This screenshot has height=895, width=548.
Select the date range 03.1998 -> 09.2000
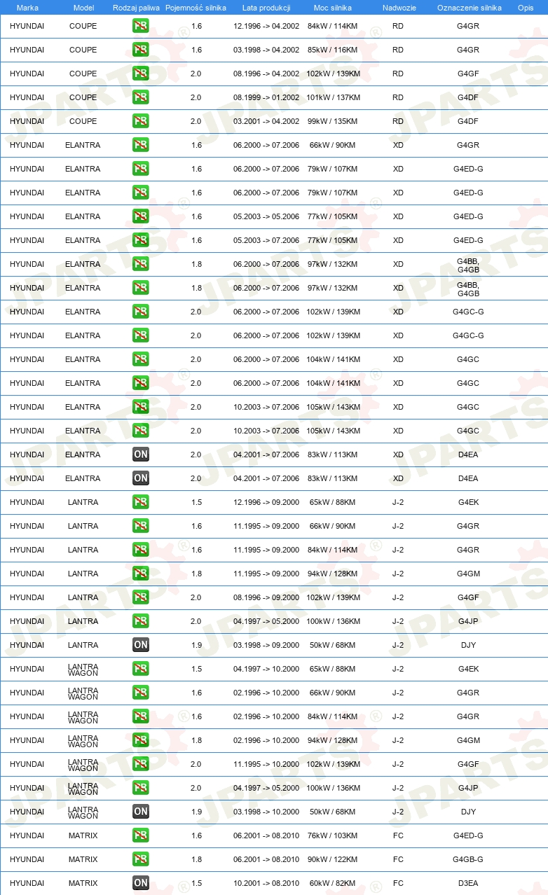(266, 645)
